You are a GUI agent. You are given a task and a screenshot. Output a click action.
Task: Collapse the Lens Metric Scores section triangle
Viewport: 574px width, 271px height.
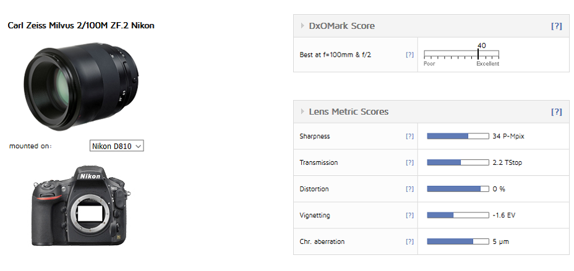(x=302, y=112)
